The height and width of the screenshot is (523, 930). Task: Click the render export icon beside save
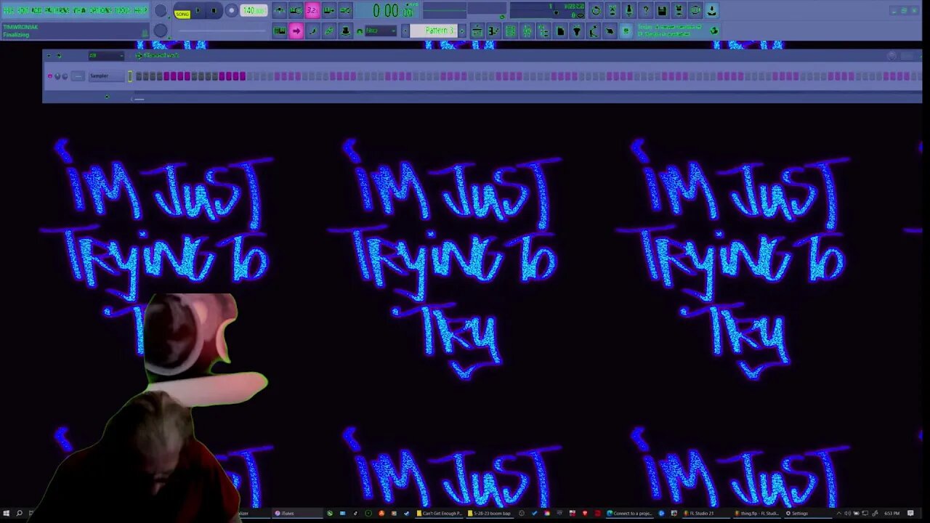(x=679, y=10)
